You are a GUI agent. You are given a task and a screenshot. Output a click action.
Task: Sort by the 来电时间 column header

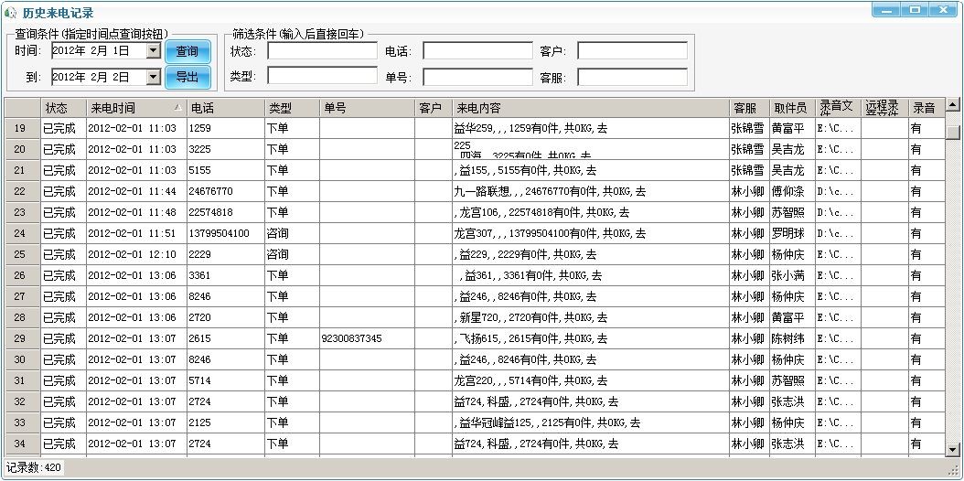click(136, 108)
